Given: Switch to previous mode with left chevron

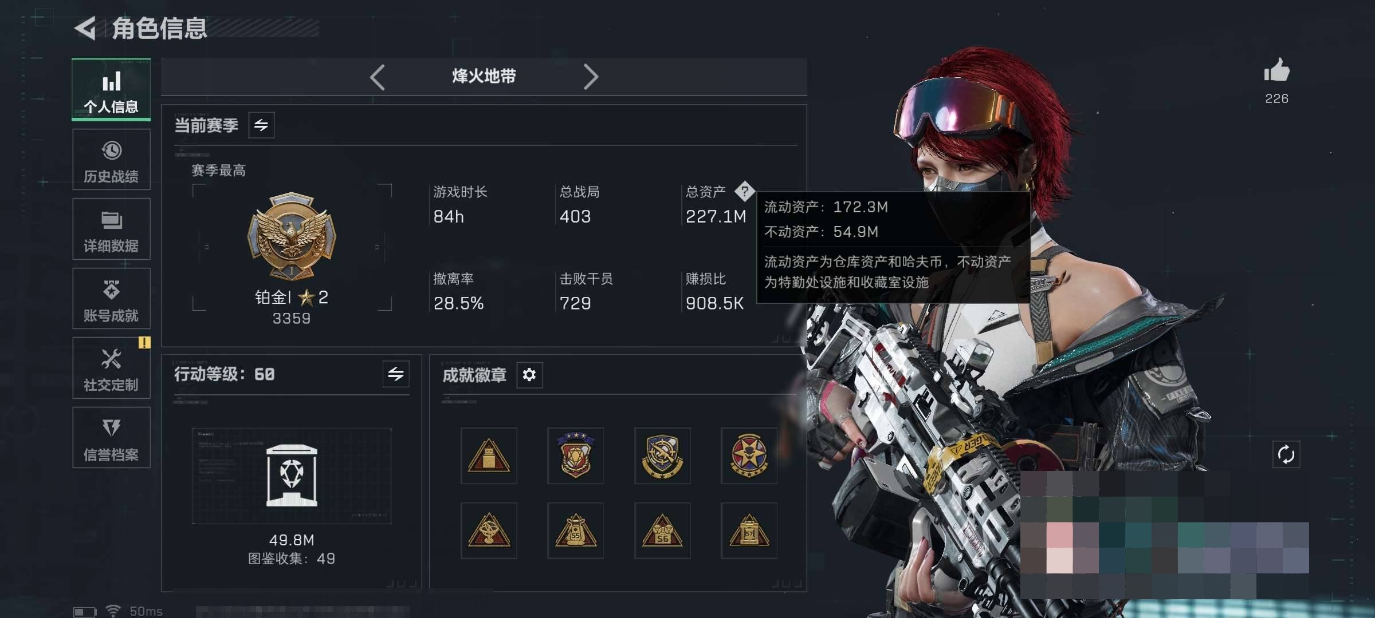Looking at the screenshot, I should click(x=378, y=77).
